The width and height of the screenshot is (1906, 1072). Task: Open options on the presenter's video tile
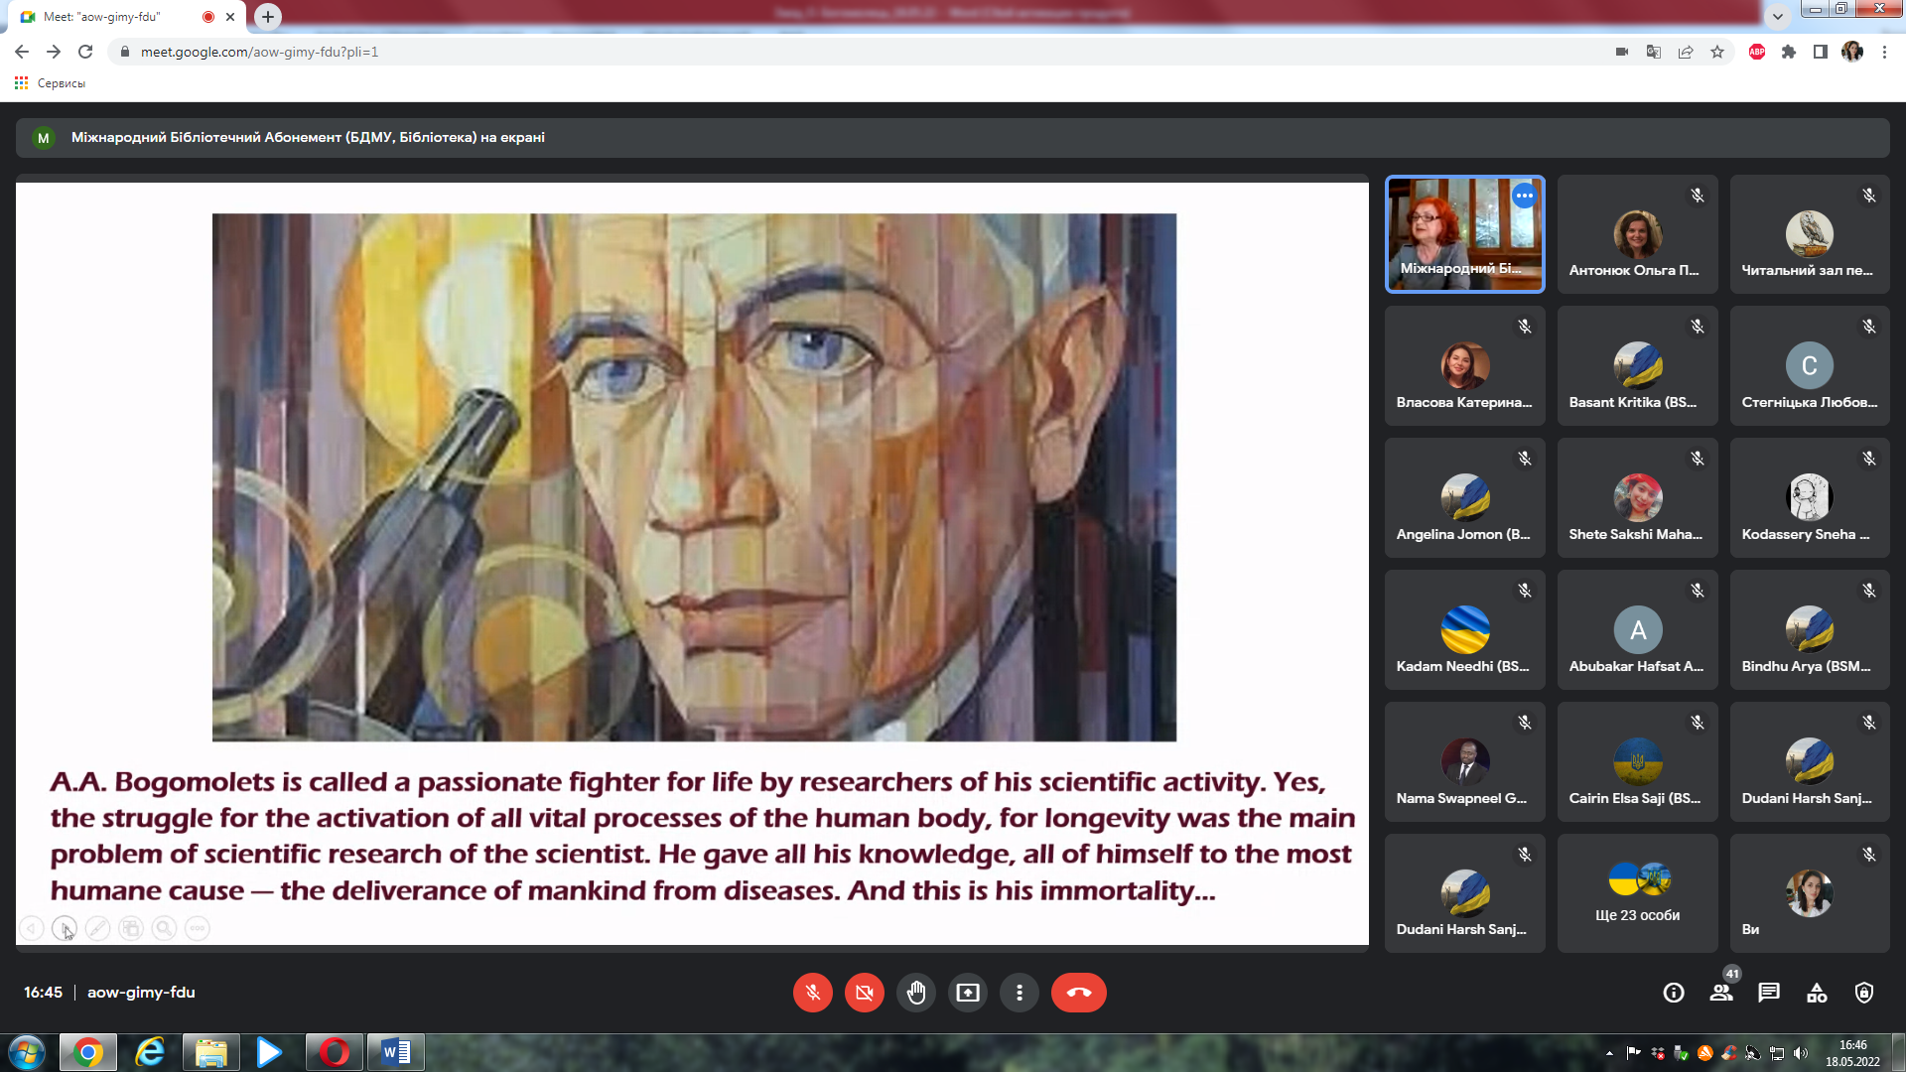1524,196
